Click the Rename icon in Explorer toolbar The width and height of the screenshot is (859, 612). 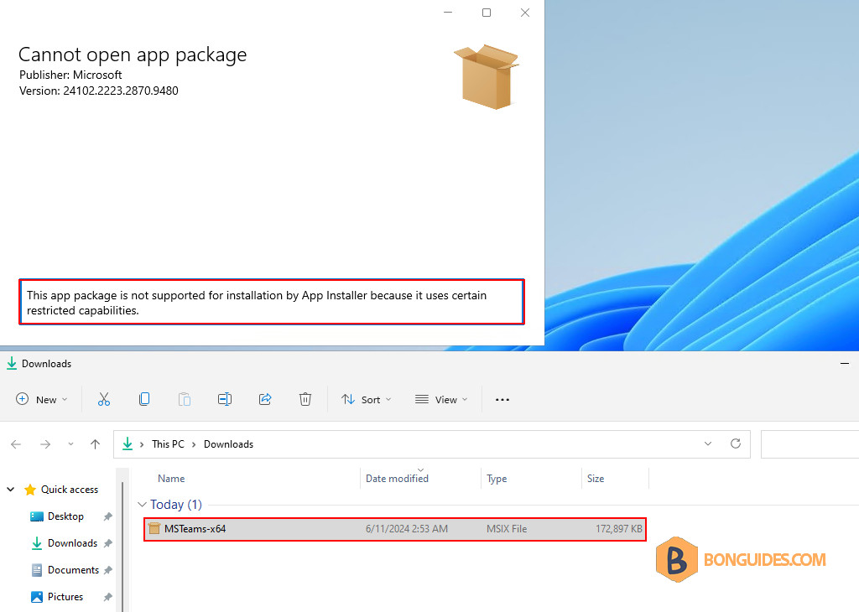[225, 399]
